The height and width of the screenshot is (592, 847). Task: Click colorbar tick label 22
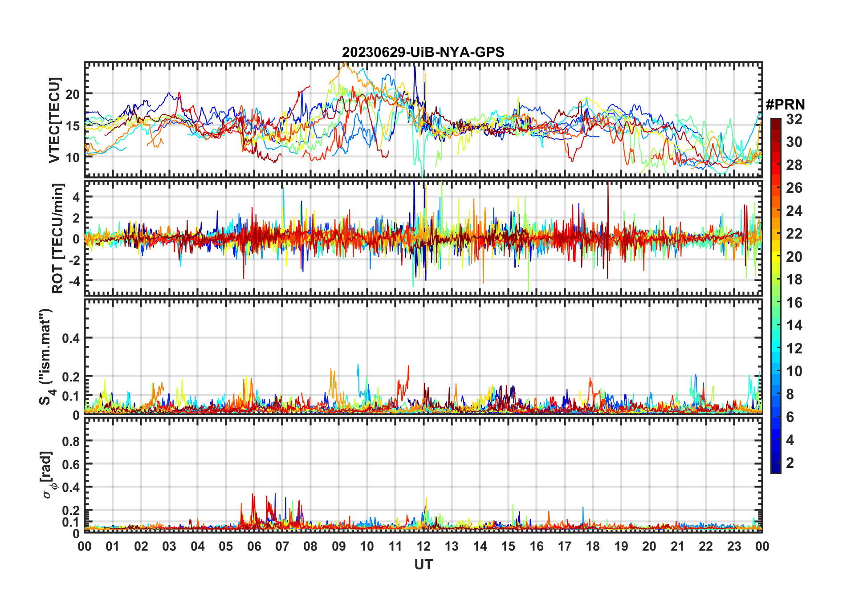(x=794, y=234)
